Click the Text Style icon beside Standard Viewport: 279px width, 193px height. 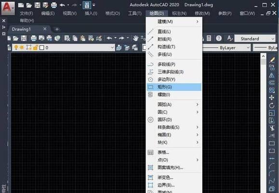click(229, 38)
